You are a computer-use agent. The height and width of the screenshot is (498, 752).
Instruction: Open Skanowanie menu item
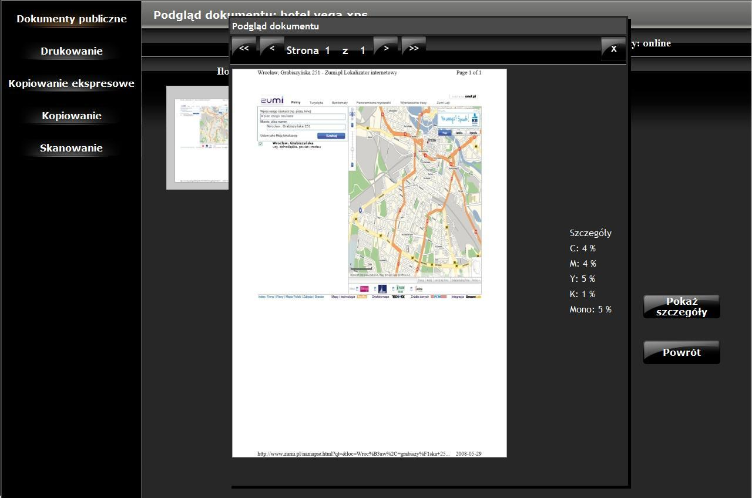[72, 148]
